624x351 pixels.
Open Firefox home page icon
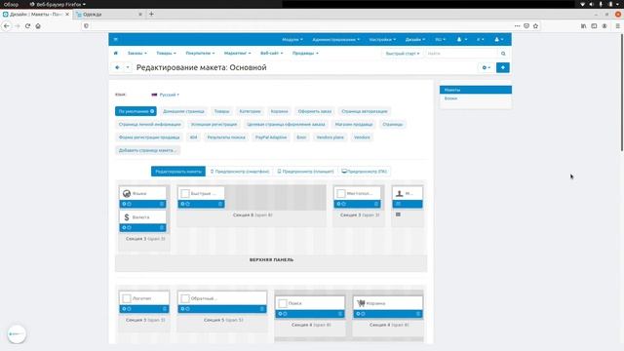(38, 26)
